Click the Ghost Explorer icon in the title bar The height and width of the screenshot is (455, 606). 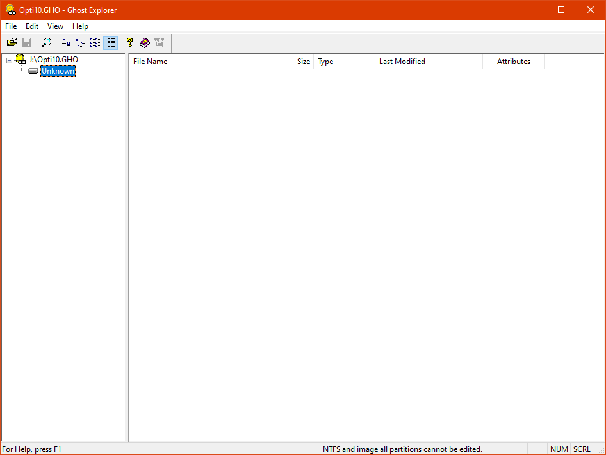tap(10, 10)
